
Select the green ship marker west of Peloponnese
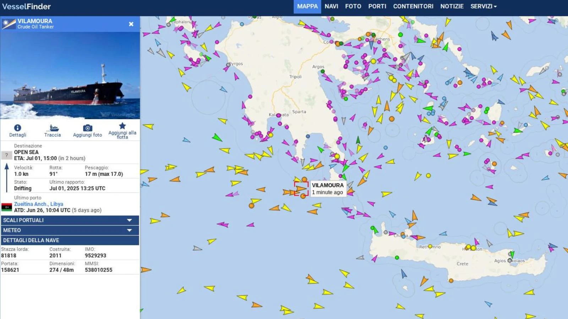(217, 137)
